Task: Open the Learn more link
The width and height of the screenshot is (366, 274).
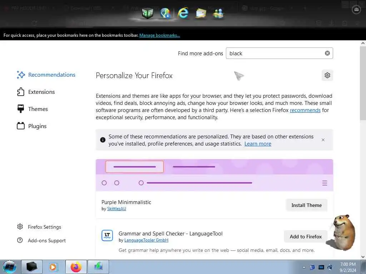Action: (x=258, y=144)
